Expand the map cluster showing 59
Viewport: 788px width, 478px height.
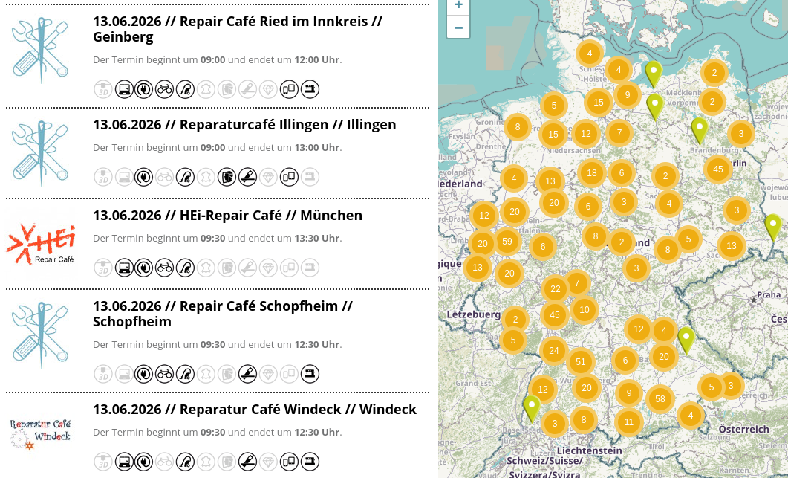point(507,242)
